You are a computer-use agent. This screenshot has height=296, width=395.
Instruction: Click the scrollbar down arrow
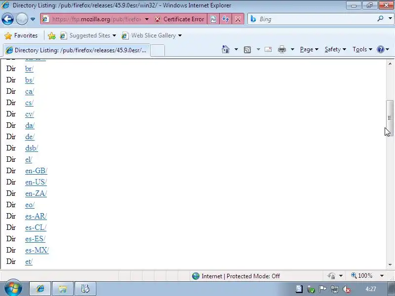tap(390, 264)
